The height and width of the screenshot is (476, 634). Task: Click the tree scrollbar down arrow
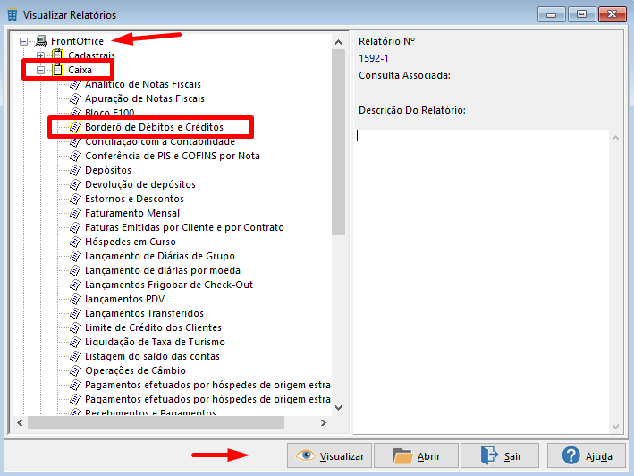(338, 408)
